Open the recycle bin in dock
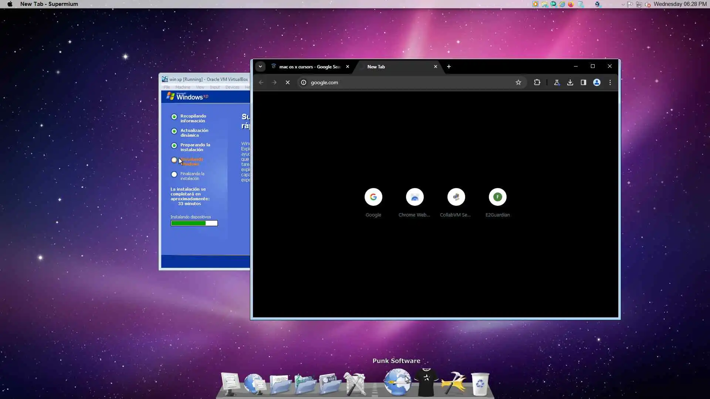 click(480, 383)
